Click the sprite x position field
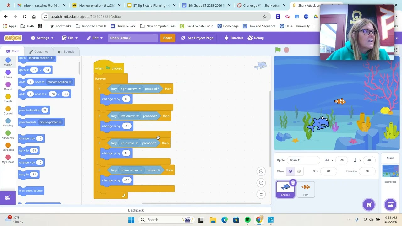 (x=341, y=160)
